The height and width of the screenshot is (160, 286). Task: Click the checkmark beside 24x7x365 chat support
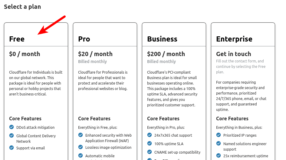coord(150,135)
